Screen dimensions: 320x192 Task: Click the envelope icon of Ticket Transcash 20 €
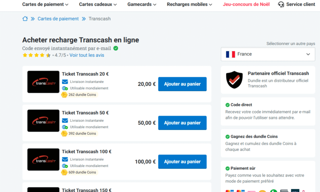(x=65, y=82)
